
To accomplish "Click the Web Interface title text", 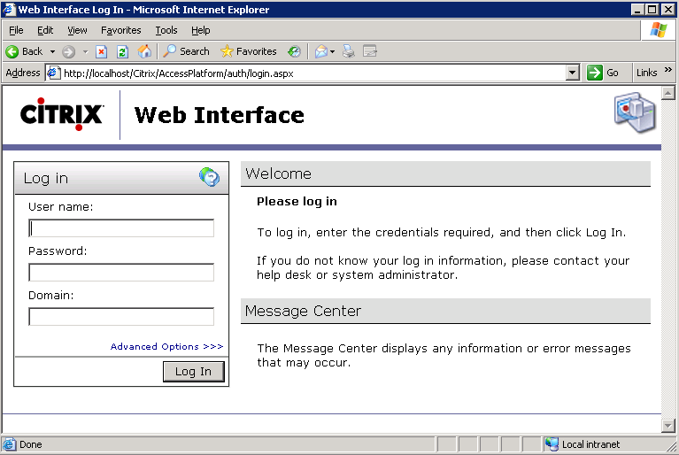I will (220, 115).
